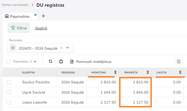Open the Pasirinkta selection dropdown
The width and height of the screenshot is (187, 111).
point(35,61)
